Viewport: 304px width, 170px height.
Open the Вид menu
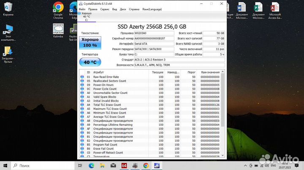click(x=114, y=9)
